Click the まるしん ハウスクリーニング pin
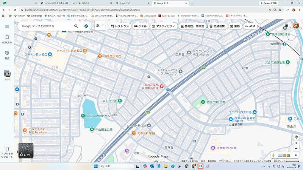 click(x=181, y=71)
